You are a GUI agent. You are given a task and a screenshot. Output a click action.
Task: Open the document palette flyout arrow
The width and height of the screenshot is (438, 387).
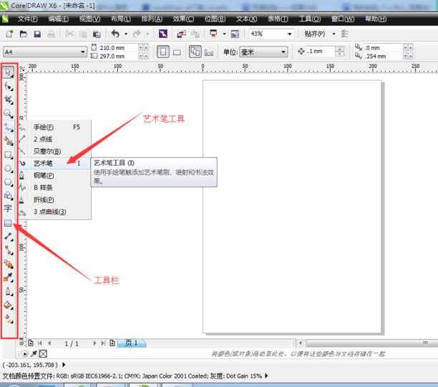(24, 354)
